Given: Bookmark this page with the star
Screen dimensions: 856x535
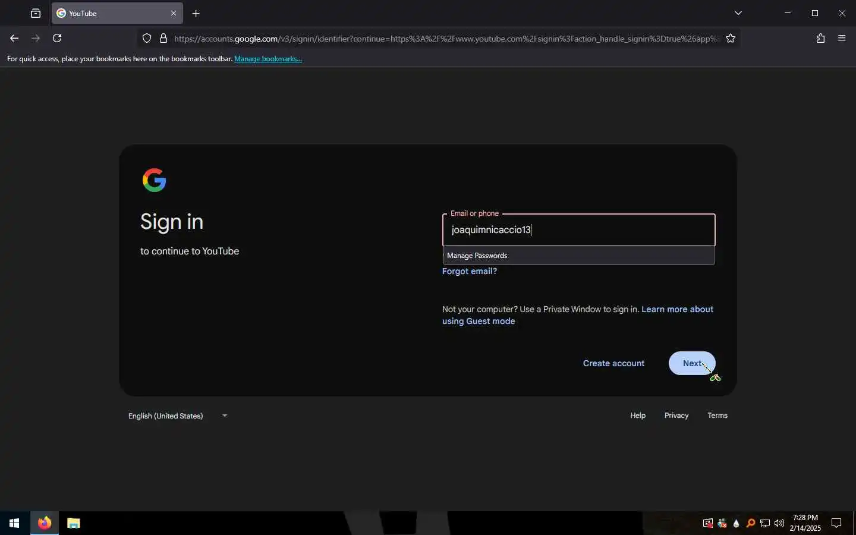Looking at the screenshot, I should point(731,39).
